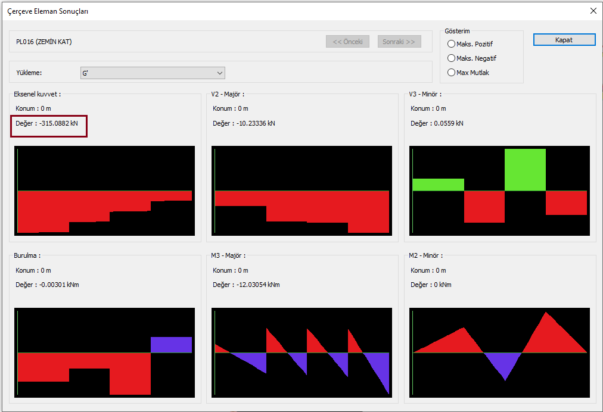
Task: Click the purple triangle in M2 diagram
Action: 503,363
